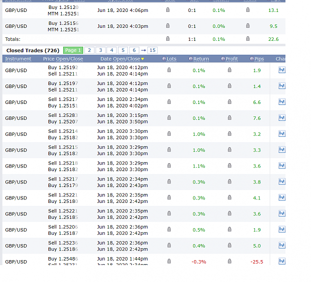Image resolution: width=311 pixels, height=282 pixels.
Task: Open chart icon for the Sell 1.25206 trade
Action: point(282,229)
